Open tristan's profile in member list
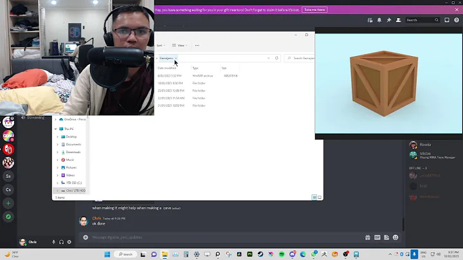This screenshot has height=260, width=463. 425,154
